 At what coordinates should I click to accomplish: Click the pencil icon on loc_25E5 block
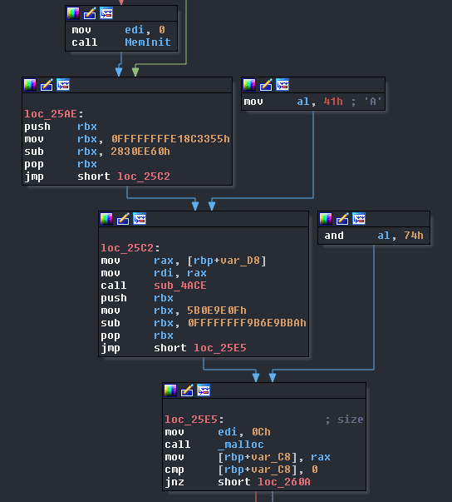[x=187, y=390]
